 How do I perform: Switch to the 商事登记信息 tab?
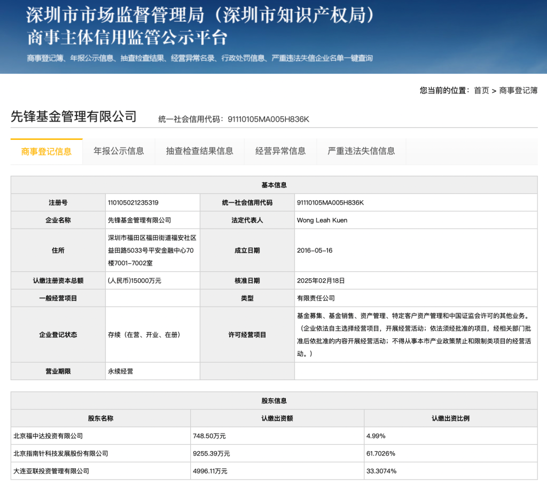46,151
